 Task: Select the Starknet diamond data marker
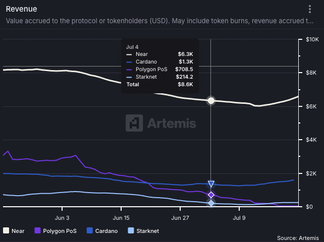tap(211, 203)
